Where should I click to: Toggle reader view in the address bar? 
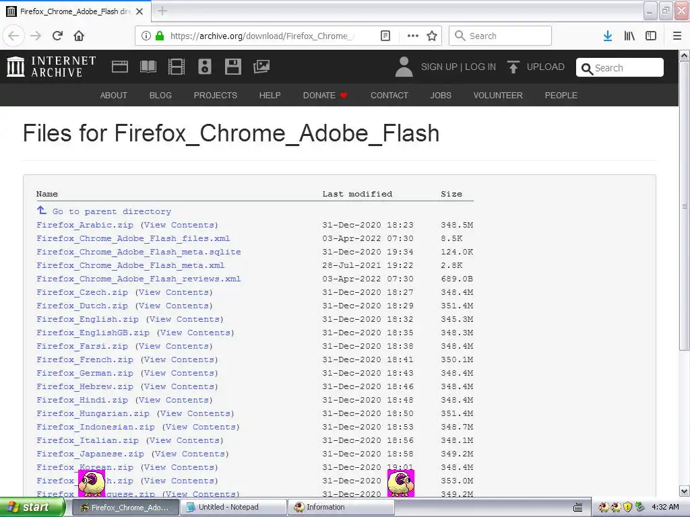click(385, 36)
